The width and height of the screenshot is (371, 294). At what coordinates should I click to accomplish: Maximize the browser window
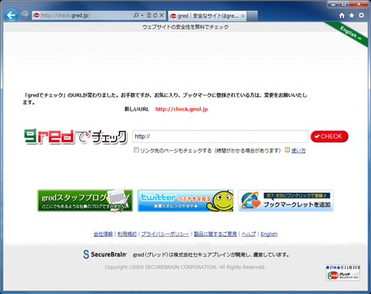(345, 5)
